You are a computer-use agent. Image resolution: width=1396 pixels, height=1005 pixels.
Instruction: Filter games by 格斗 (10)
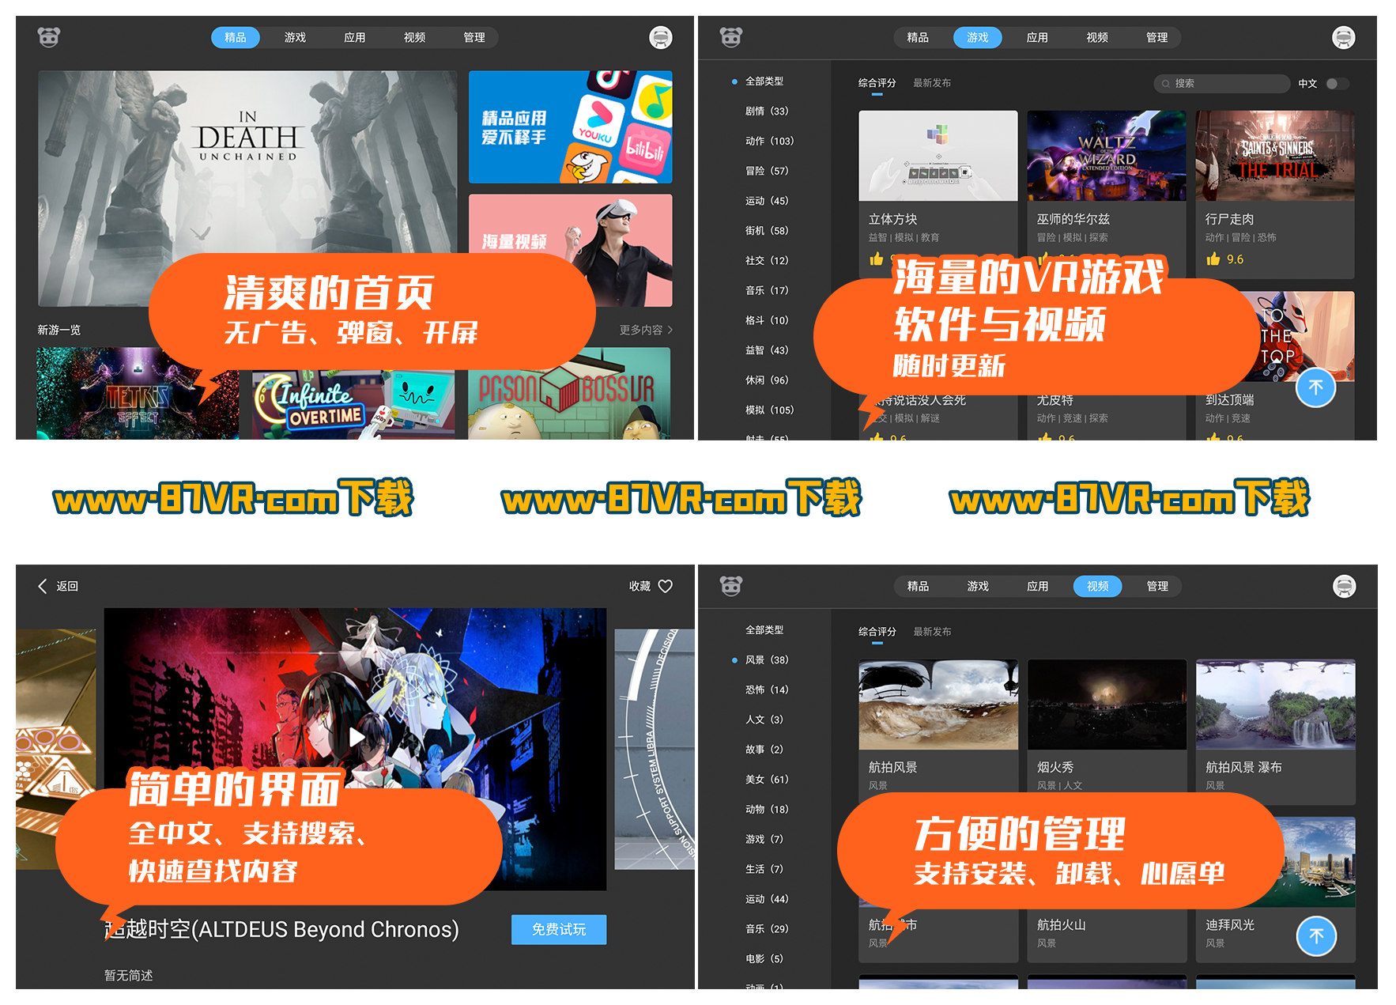click(x=767, y=320)
